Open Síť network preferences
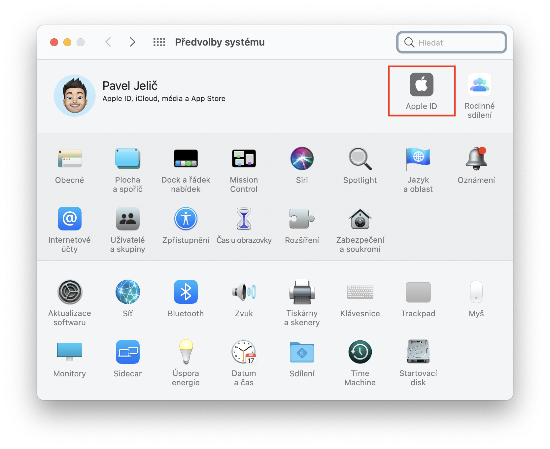The width and height of the screenshot is (550, 449). tap(127, 299)
